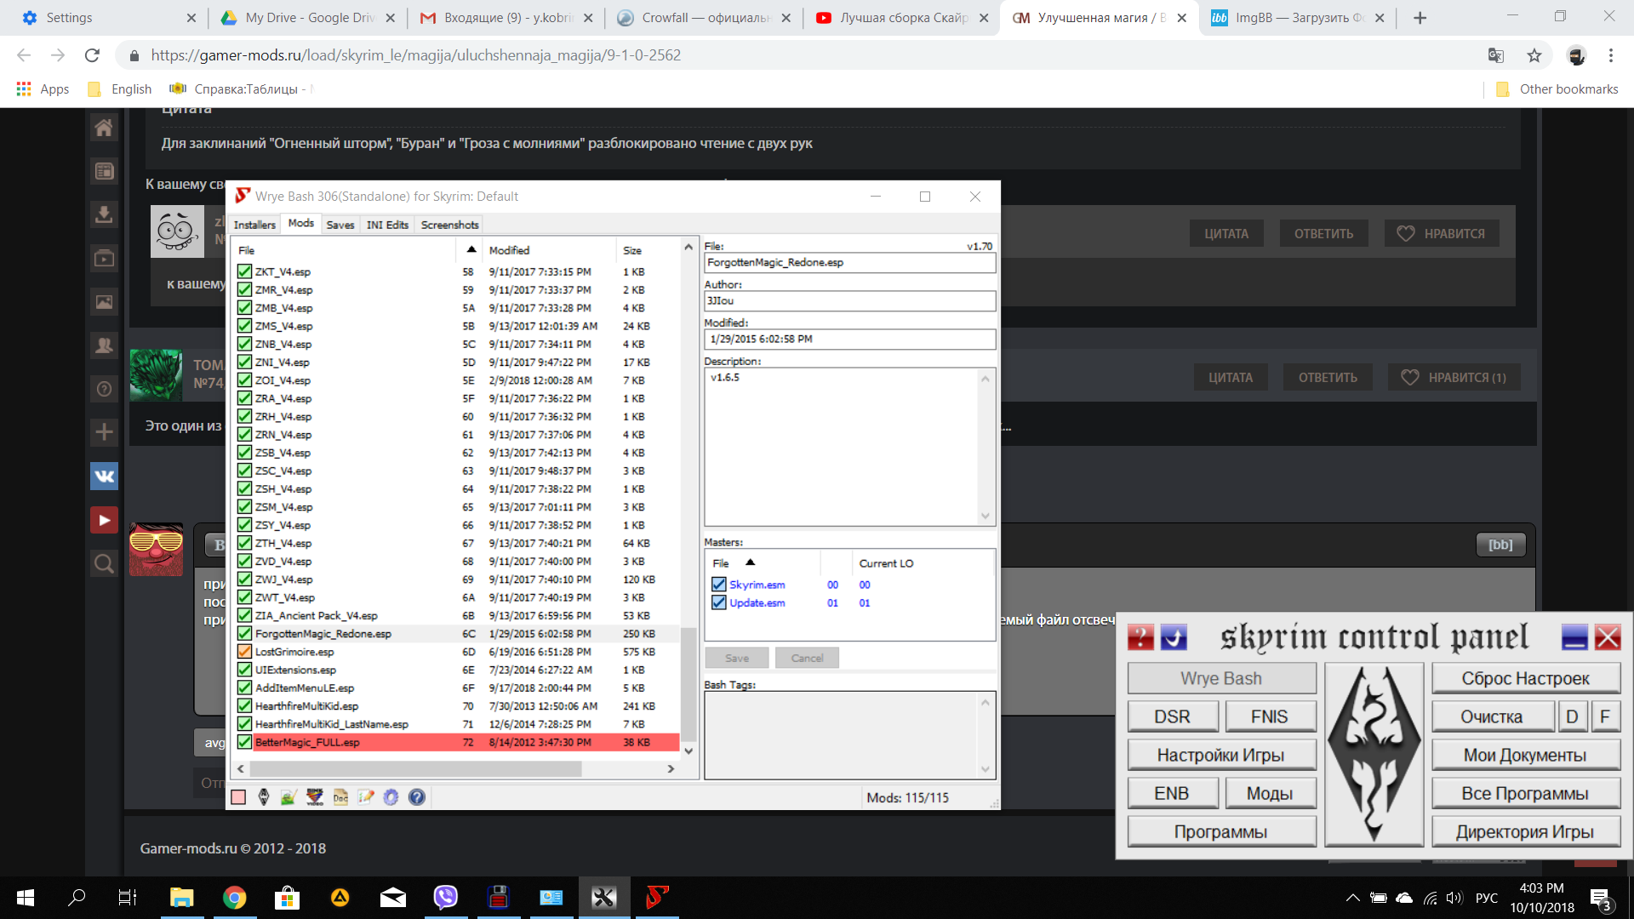Screen dimensions: 1634x919
Task: Click the red help button in Skyrim control panel
Action: pyautogui.click(x=1140, y=637)
